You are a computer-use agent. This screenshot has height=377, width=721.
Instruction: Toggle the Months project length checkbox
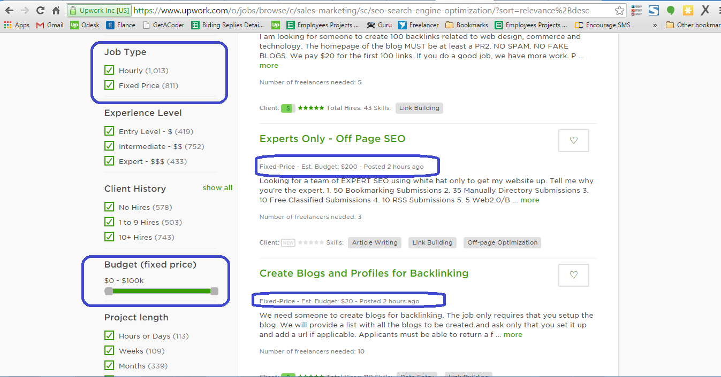click(109, 365)
